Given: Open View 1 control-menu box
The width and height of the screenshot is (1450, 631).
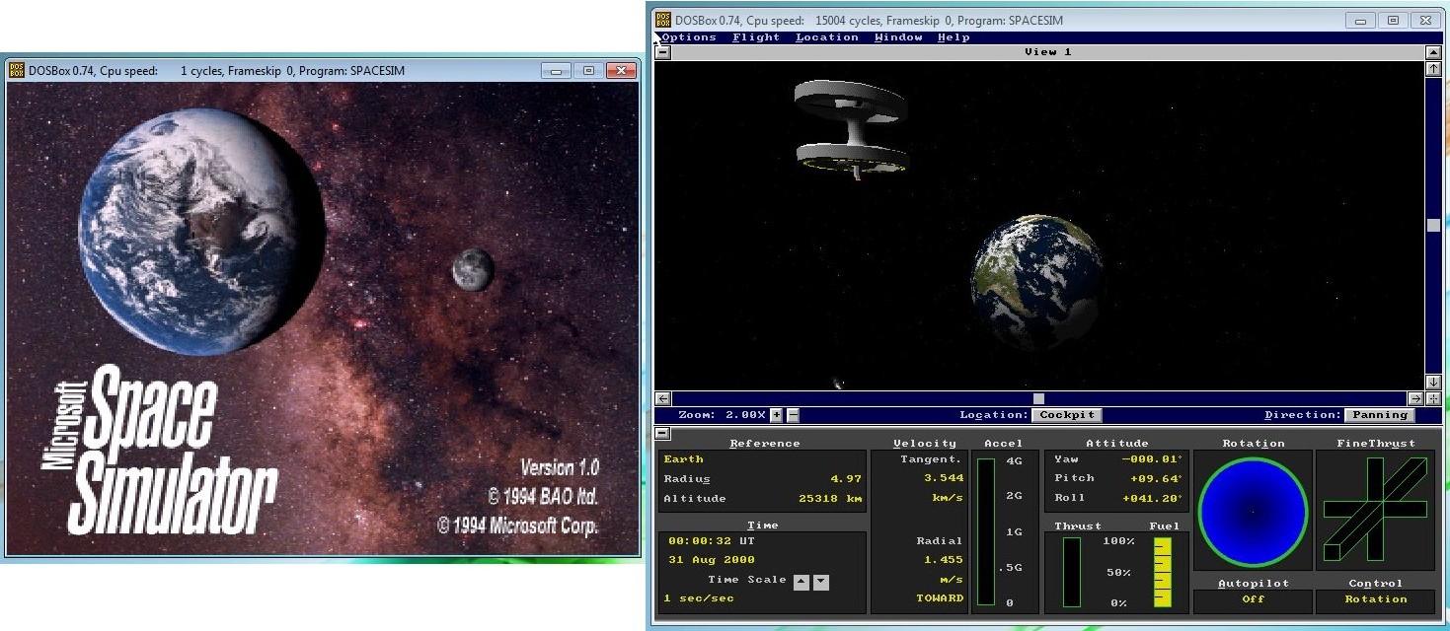Looking at the screenshot, I should [x=663, y=52].
